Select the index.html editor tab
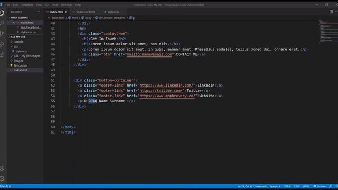This screenshot has height=190, width=338. (57, 12)
